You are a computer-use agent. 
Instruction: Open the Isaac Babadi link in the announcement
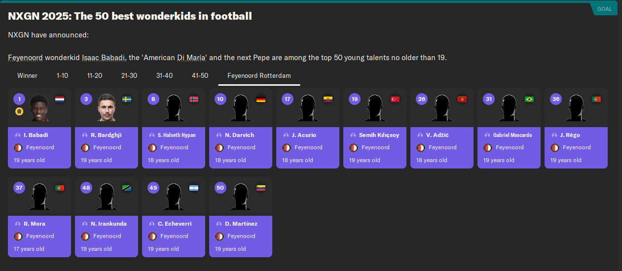(104, 58)
